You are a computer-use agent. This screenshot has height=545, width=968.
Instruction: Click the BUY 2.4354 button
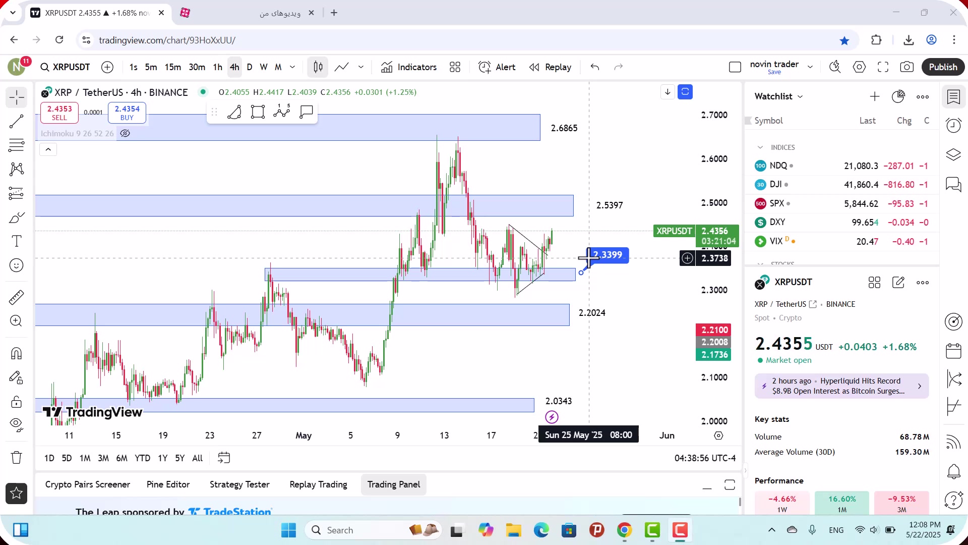tap(127, 113)
